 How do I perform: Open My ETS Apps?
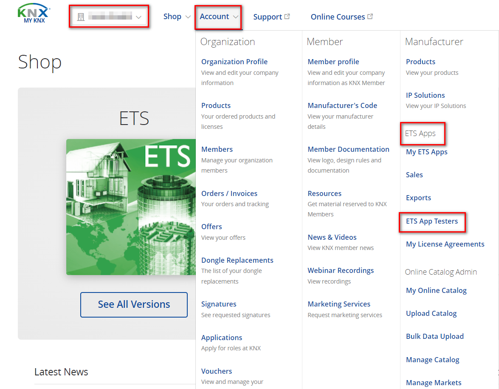click(x=426, y=152)
